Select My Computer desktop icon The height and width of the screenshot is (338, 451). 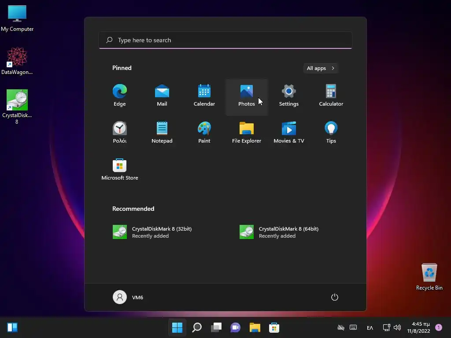click(17, 18)
